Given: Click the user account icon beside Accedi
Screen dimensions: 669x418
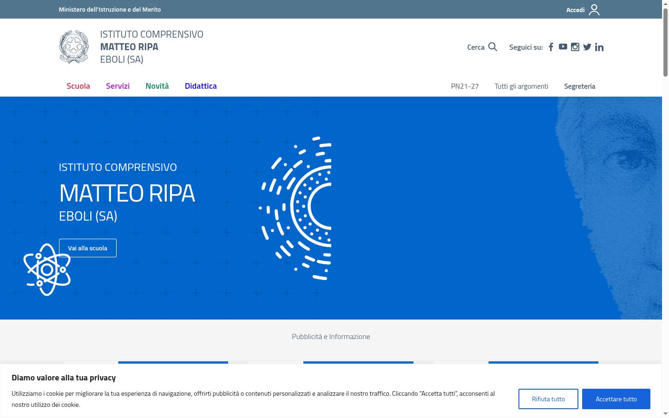Looking at the screenshot, I should coord(594,10).
